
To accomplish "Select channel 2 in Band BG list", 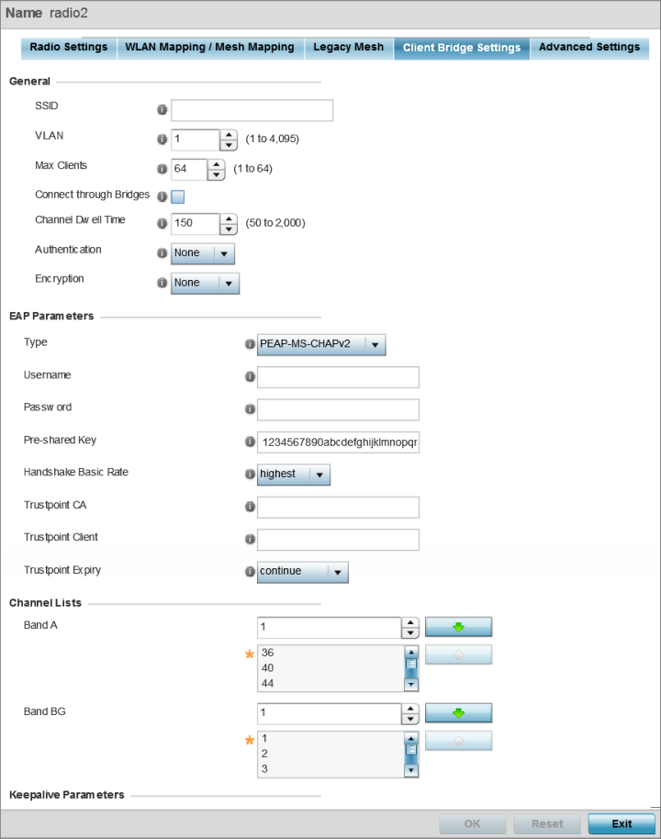I will click(330, 754).
